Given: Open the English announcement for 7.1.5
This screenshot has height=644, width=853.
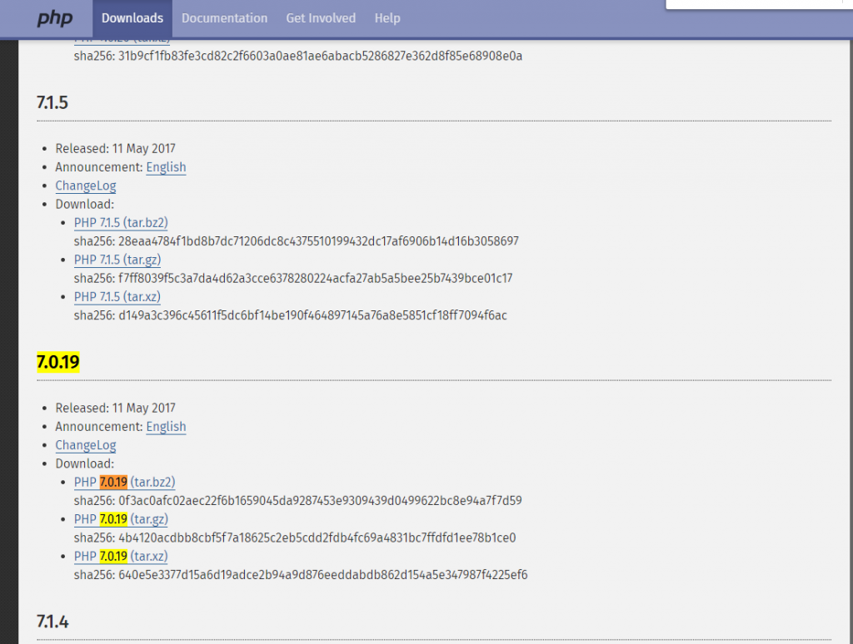Looking at the screenshot, I should (x=166, y=167).
